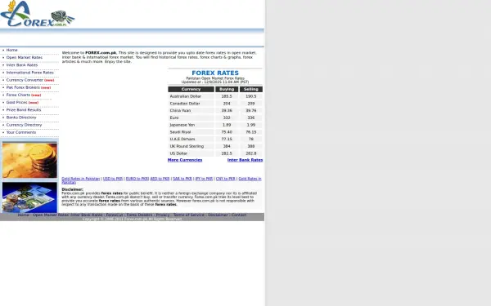Click Australian Dollar buying value 185.5

click(x=227, y=96)
